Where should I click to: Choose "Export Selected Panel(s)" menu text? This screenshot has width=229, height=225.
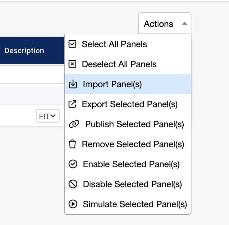click(130, 104)
